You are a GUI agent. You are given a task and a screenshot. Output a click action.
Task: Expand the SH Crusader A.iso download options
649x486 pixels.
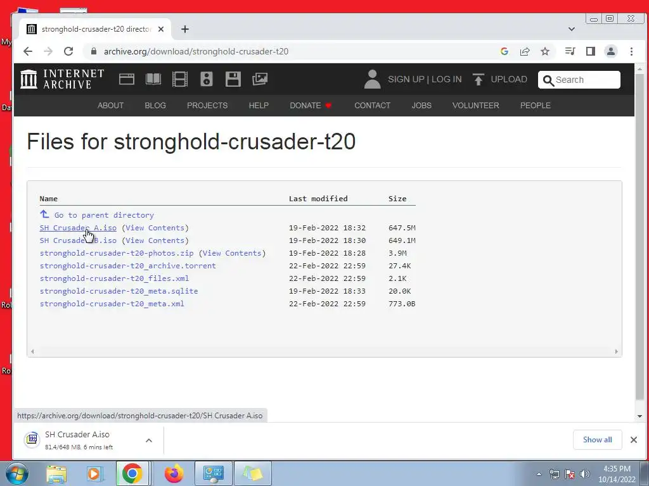(x=149, y=440)
